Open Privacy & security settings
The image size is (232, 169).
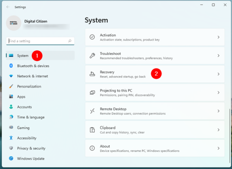(40, 148)
